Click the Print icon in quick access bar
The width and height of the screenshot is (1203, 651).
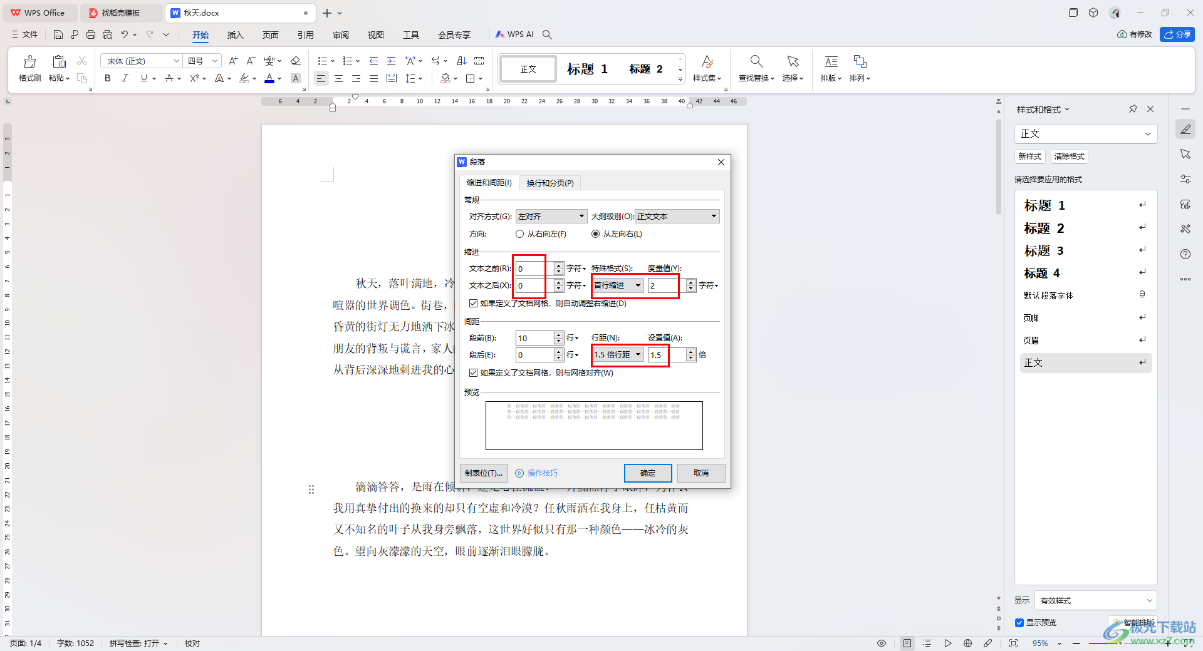[91, 34]
